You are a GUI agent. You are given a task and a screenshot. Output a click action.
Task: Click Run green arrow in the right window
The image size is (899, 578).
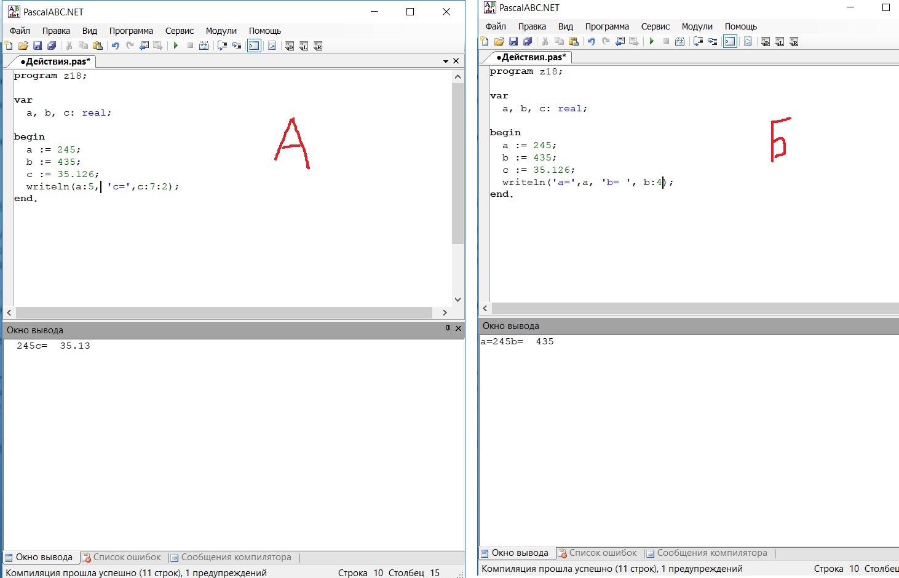pyautogui.click(x=652, y=41)
